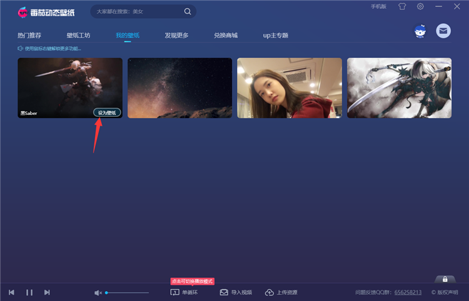The height and width of the screenshot is (301, 469).
Task: Open the 兑换商城 tab
Action: 226,35
